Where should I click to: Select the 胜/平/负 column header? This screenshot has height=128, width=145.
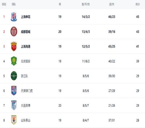coord(86,4)
